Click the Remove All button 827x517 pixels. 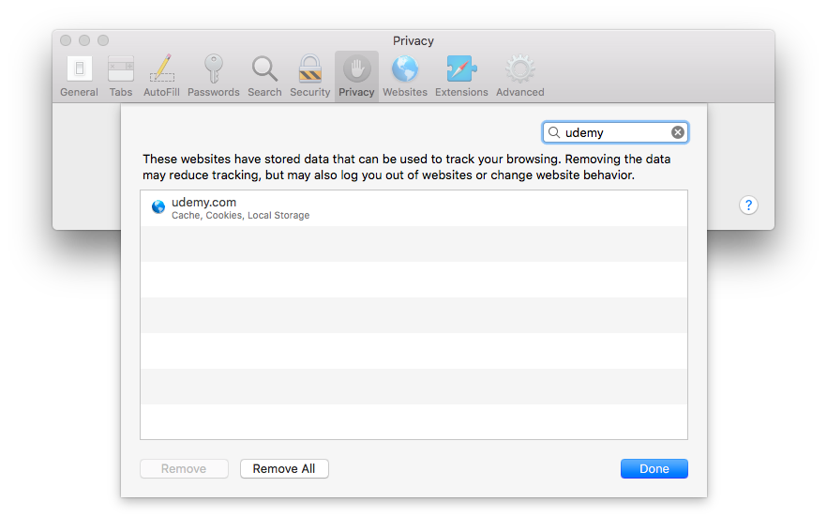click(284, 468)
